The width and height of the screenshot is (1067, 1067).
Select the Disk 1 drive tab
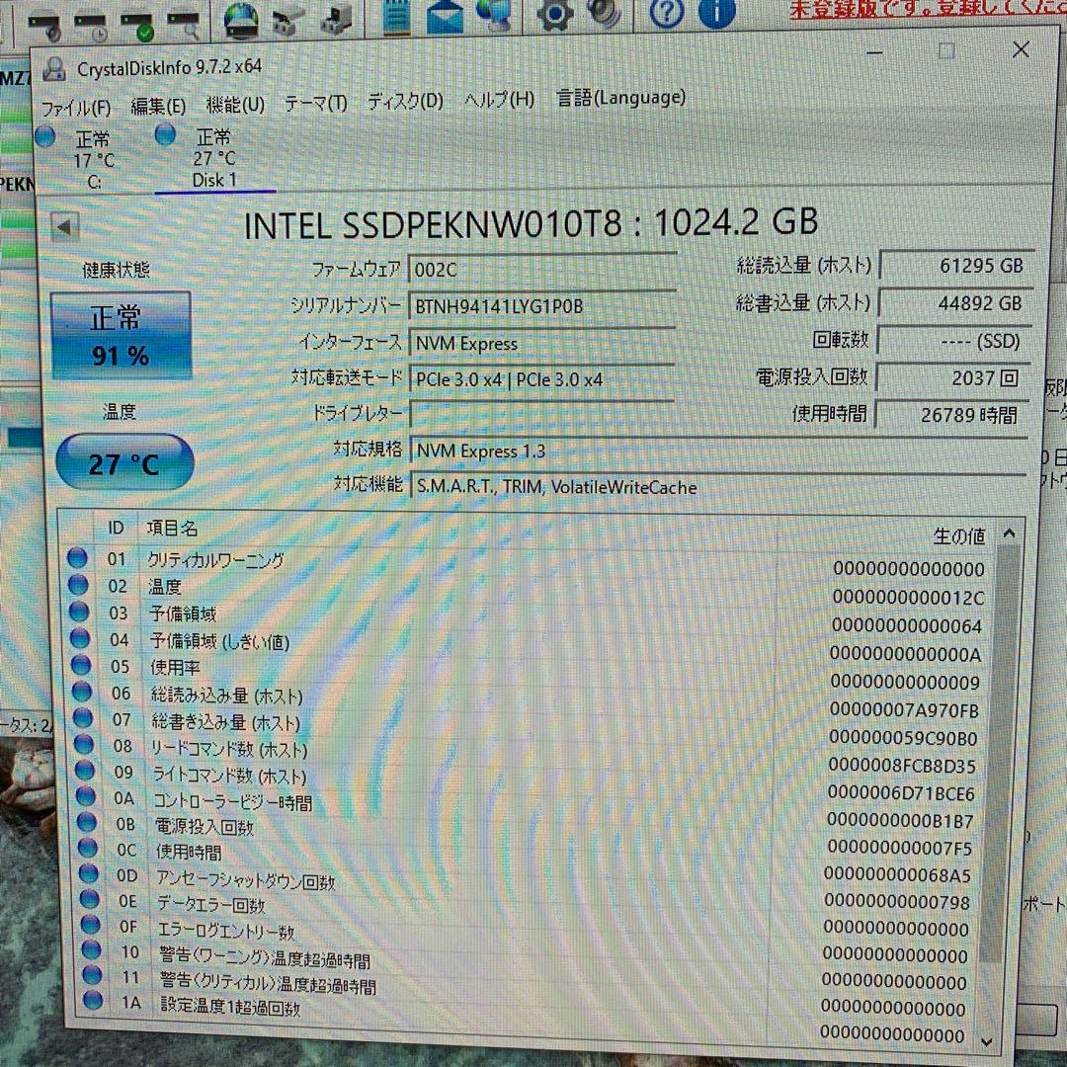pos(214,157)
